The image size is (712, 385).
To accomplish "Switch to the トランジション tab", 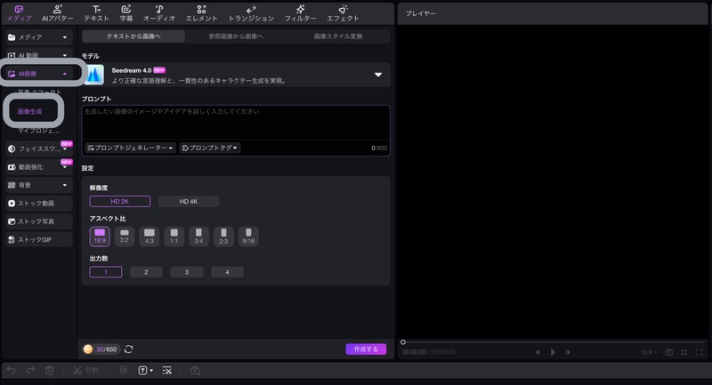I will (x=251, y=13).
